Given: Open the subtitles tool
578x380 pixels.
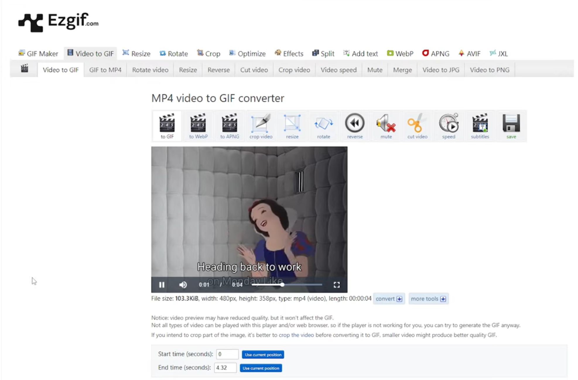Looking at the screenshot, I should (x=480, y=125).
